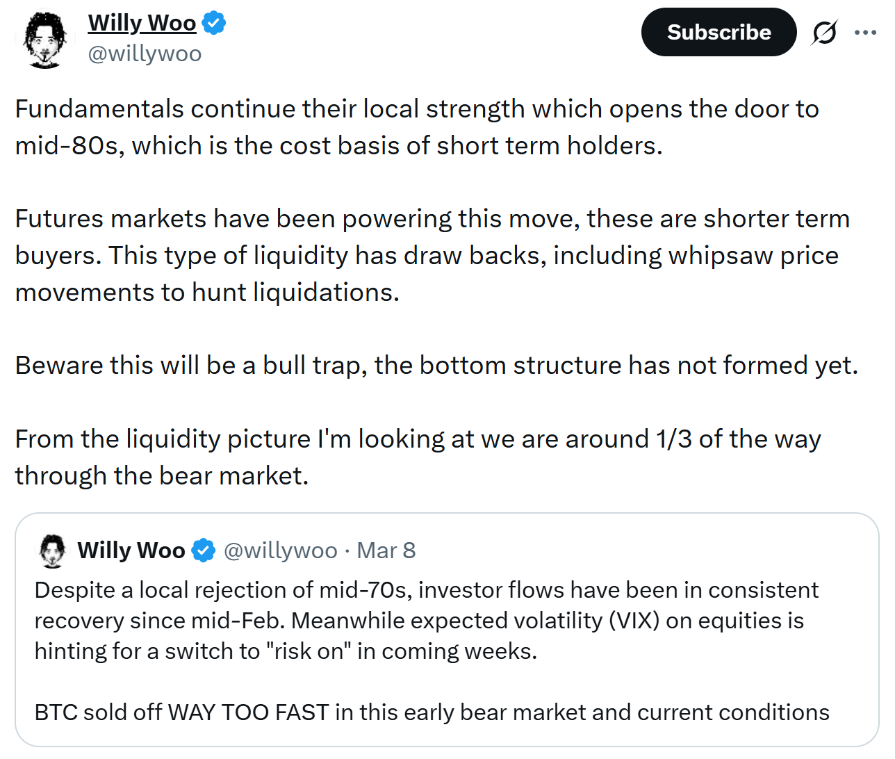Image resolution: width=895 pixels, height=759 pixels.
Task: Click the paragraph warning about a bull trap
Action: tap(436, 365)
